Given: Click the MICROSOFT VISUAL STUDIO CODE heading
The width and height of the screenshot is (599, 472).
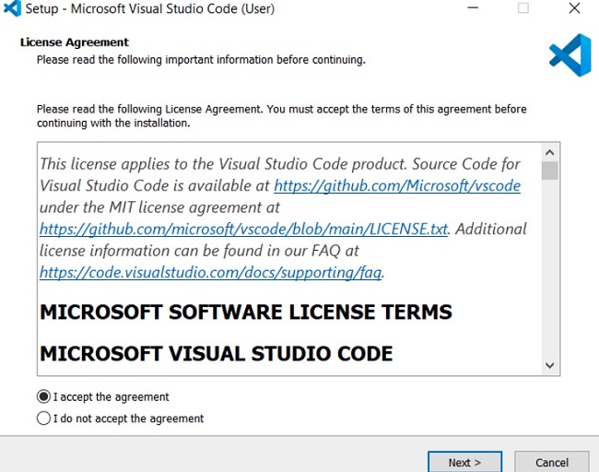Looking at the screenshot, I should pyautogui.click(x=217, y=353).
